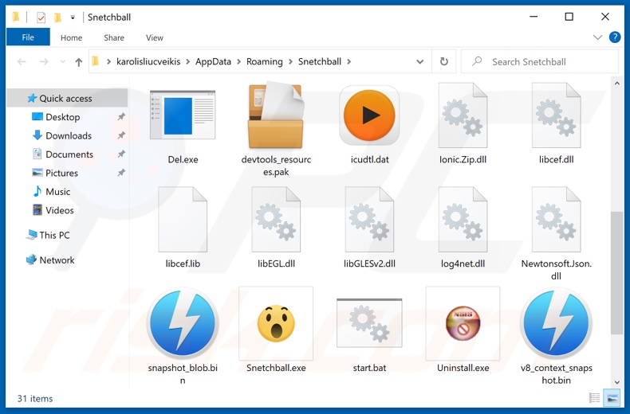Image resolution: width=630 pixels, height=414 pixels.
Task: Expand chevron after Roaming in path
Action: (x=290, y=62)
